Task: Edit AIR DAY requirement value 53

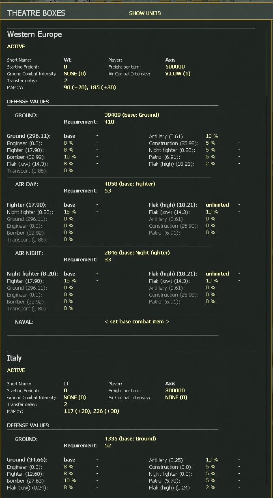Action: (x=107, y=191)
